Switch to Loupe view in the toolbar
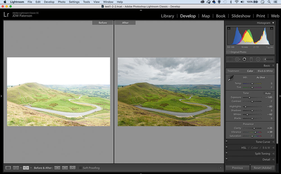This screenshot has height=174, width=281. pyautogui.click(x=9, y=168)
